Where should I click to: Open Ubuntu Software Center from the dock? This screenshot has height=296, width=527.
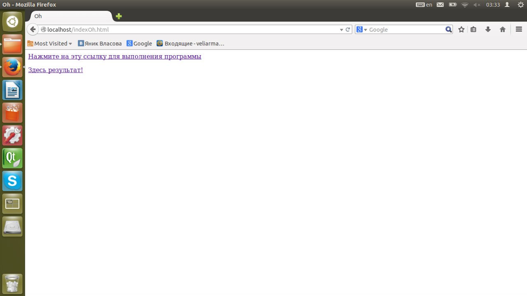[12, 112]
